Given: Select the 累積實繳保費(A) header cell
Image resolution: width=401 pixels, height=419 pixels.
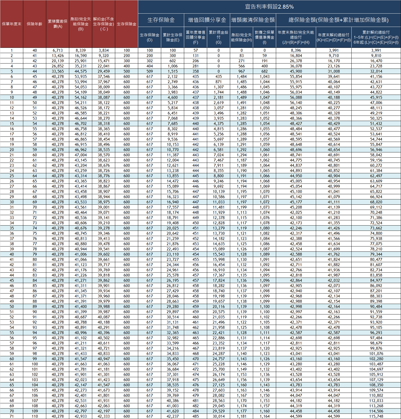Looking at the screenshot, I should (x=57, y=24).
